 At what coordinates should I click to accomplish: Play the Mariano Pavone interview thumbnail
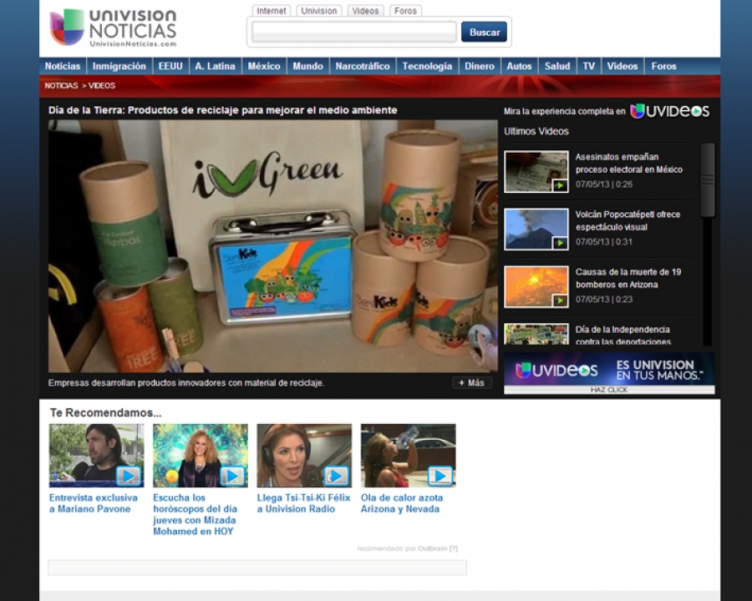[x=96, y=456]
